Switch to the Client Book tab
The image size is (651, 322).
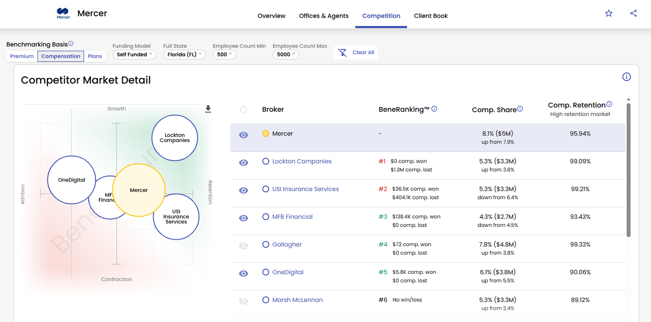[430, 16]
